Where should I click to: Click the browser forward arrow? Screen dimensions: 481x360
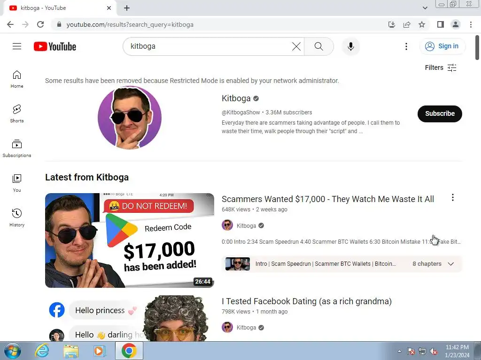pos(25,24)
